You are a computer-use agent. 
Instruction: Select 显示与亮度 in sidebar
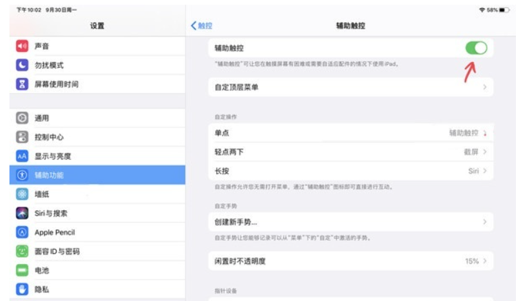[97, 156]
